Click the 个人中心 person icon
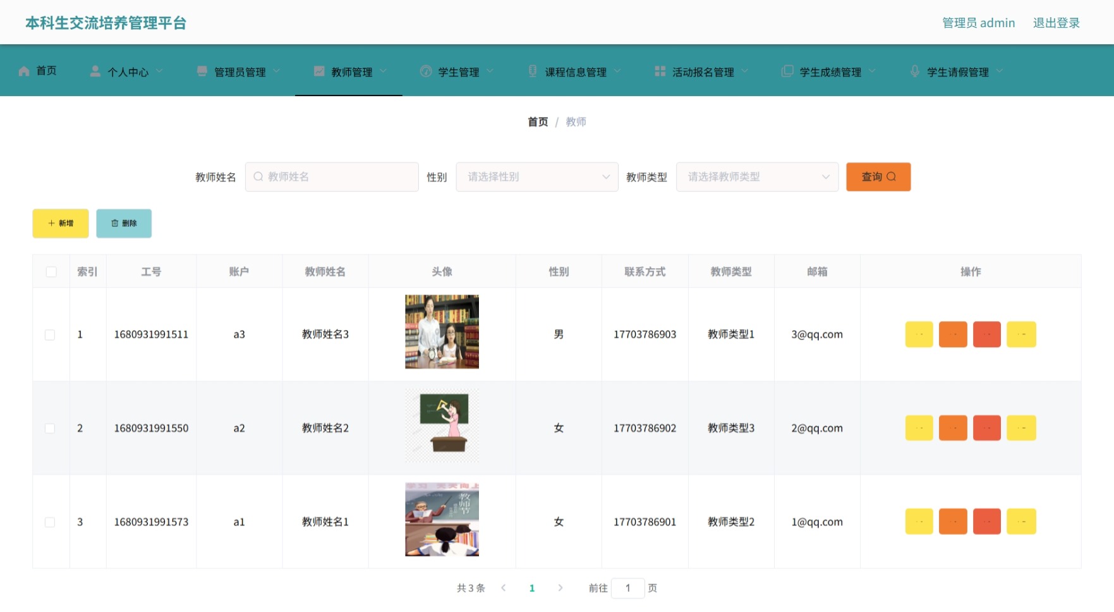 (x=95, y=71)
